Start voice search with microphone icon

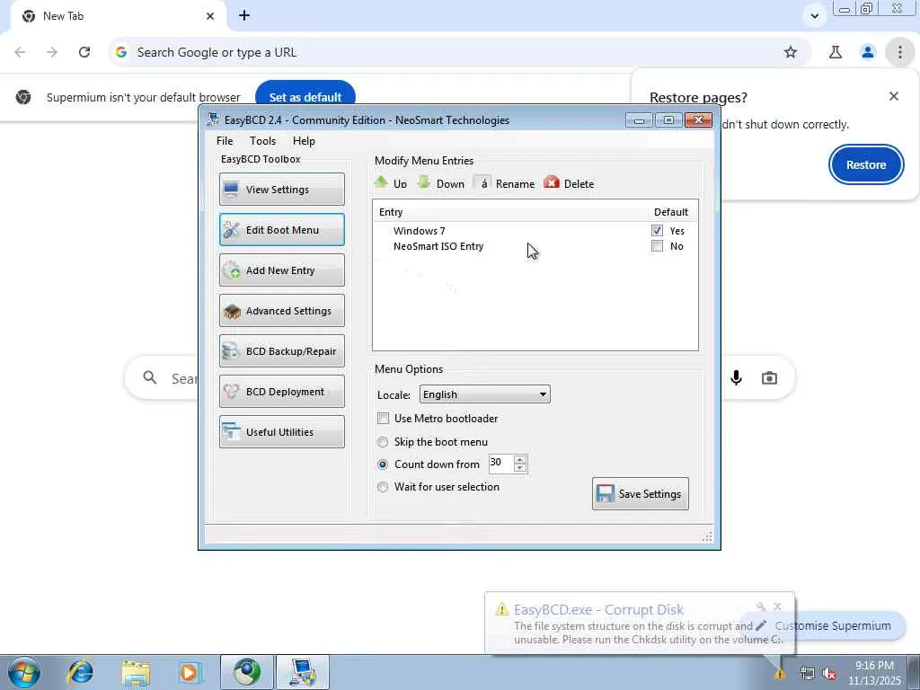(737, 378)
